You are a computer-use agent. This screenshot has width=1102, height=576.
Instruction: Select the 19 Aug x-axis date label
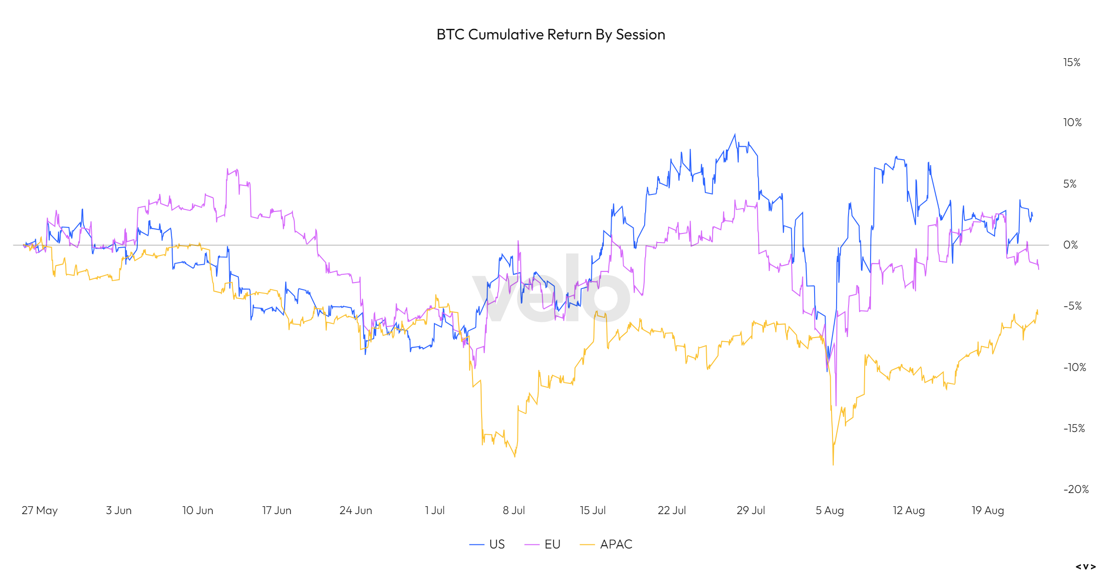(987, 510)
